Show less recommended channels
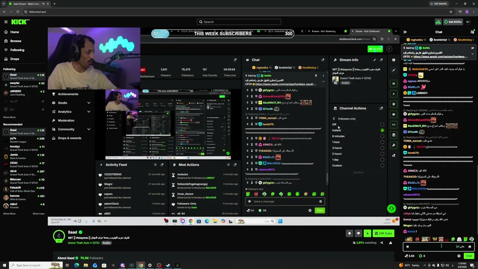This screenshot has width=478, height=269. (x=38, y=214)
